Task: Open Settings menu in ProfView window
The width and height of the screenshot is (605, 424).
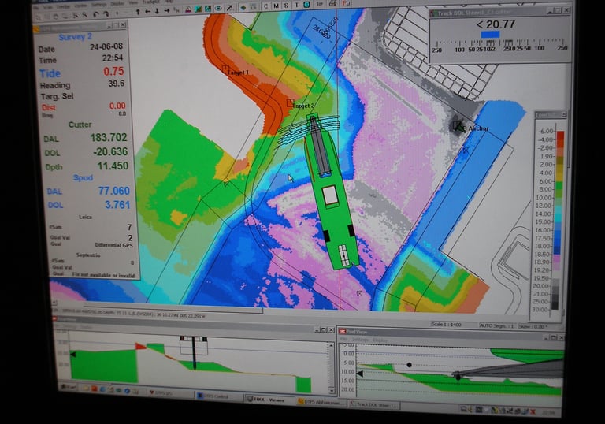Action: click(x=359, y=340)
